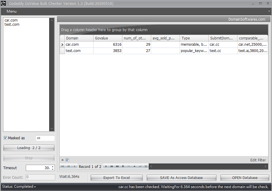Jump to the next page of records
272x191 pixels.
pyautogui.click(x=112, y=166)
